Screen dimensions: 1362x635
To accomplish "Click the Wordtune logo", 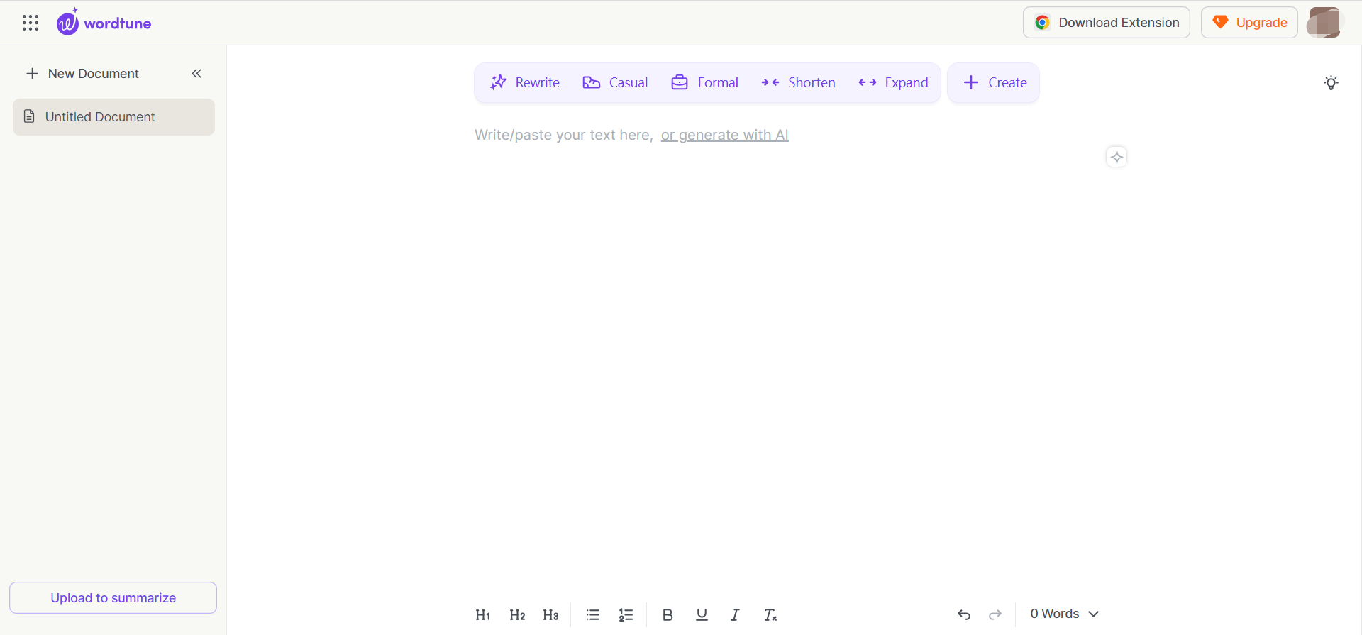I will (104, 23).
